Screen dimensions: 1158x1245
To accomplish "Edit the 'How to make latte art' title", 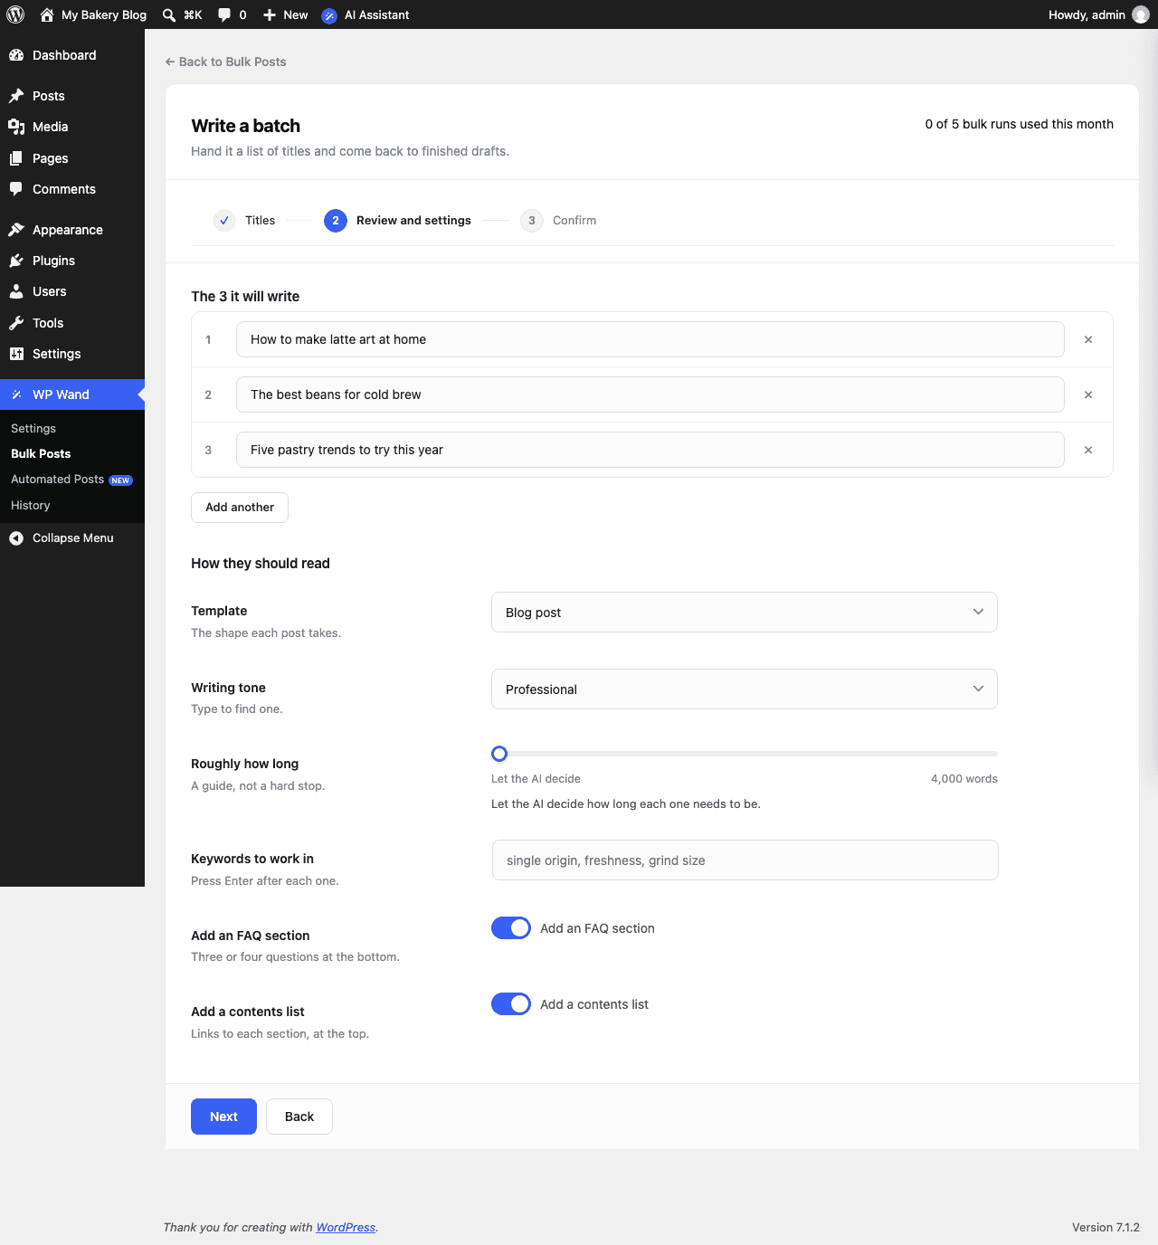I will (x=650, y=339).
